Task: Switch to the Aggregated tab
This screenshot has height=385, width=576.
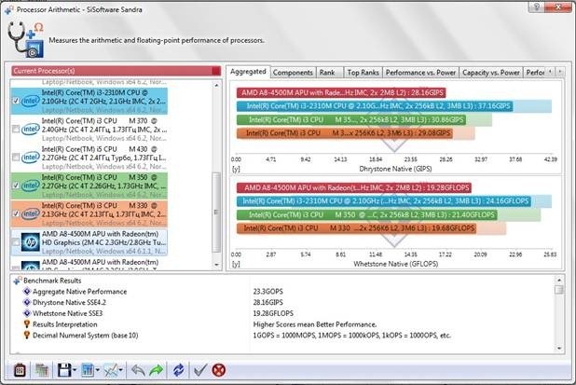Action: pyautogui.click(x=248, y=72)
